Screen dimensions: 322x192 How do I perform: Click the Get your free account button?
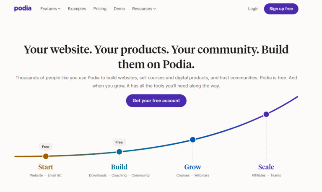(156, 101)
